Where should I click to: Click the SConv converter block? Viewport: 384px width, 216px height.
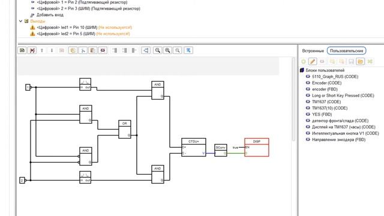tap(220, 151)
